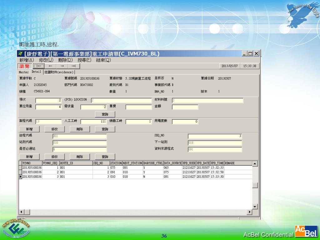
Task: Jump to first record with |← button
Action: click(39, 66)
